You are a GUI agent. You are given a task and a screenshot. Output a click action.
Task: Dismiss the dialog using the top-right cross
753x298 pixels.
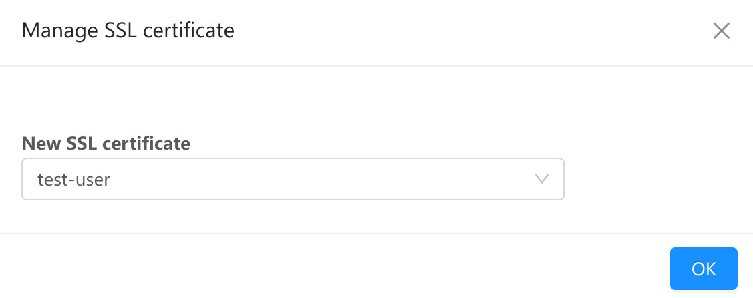[721, 31]
